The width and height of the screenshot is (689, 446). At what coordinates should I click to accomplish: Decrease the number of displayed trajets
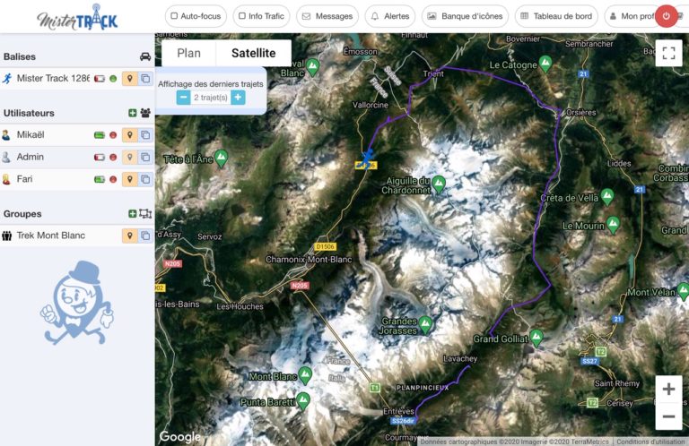pos(183,98)
